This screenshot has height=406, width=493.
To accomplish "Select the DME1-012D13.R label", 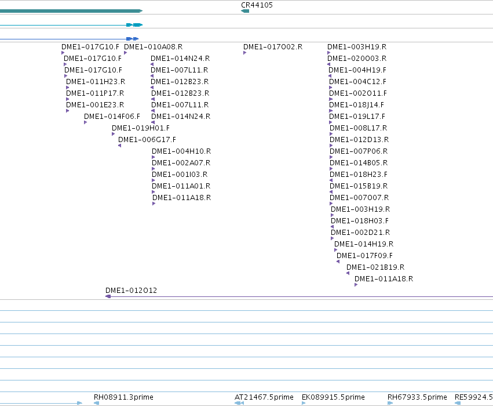I will [359, 140].
